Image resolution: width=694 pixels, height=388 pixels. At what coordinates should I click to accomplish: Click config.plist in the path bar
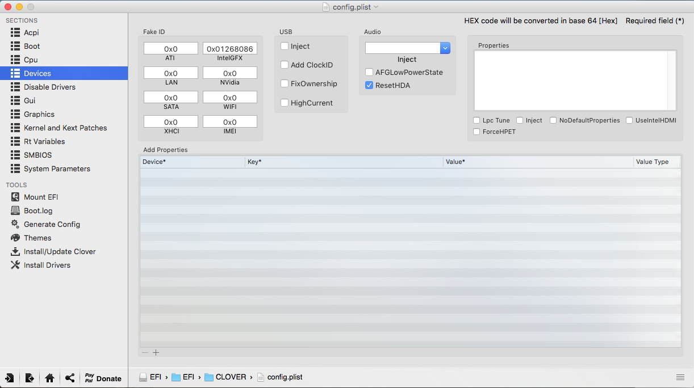pos(279,377)
